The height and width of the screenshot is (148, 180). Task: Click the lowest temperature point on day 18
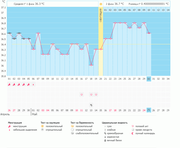(91, 65)
